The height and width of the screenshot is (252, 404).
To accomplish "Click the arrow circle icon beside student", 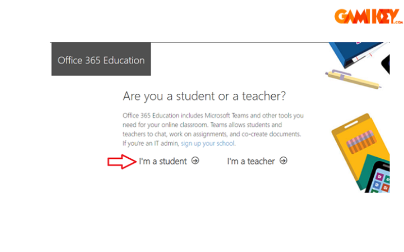I will (195, 161).
